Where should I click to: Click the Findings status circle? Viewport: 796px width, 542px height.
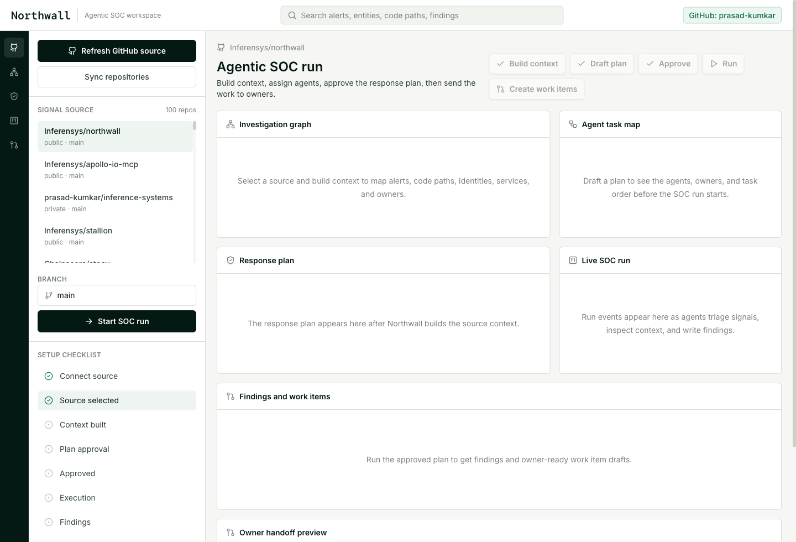tap(49, 522)
